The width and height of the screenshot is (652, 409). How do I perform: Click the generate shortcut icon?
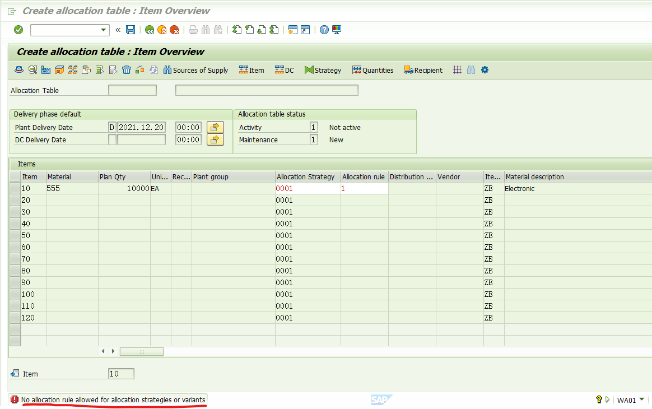click(x=305, y=30)
